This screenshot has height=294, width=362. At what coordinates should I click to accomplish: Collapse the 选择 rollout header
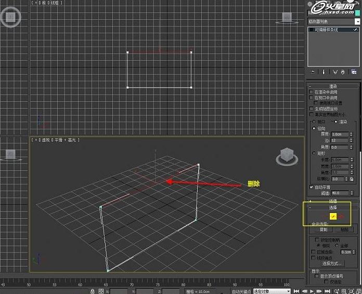[x=333, y=207]
